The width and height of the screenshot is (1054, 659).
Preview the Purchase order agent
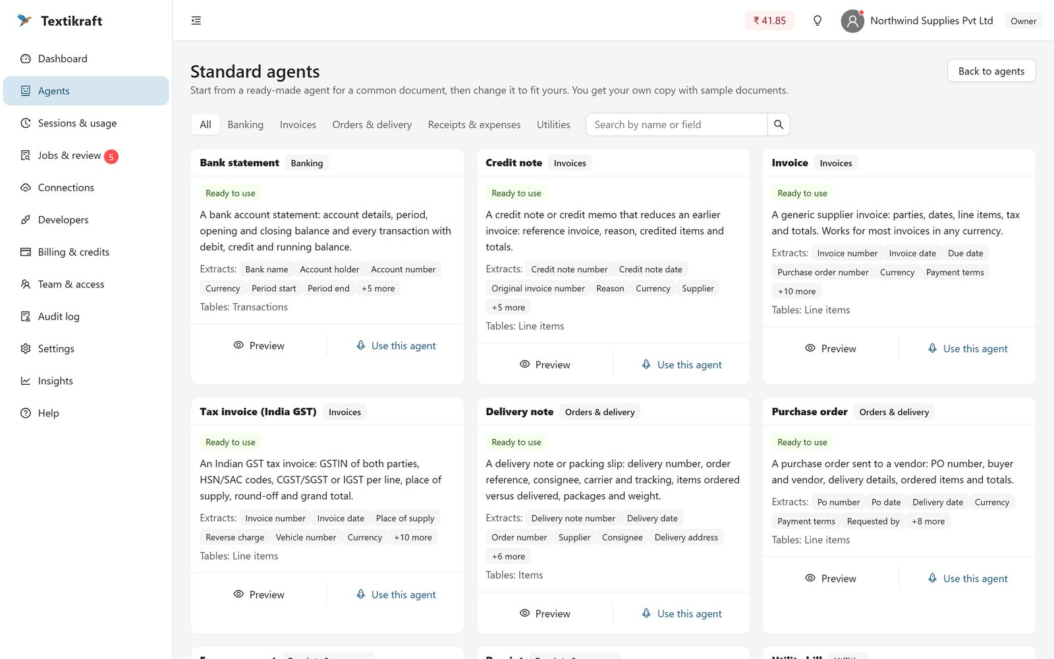(x=831, y=579)
